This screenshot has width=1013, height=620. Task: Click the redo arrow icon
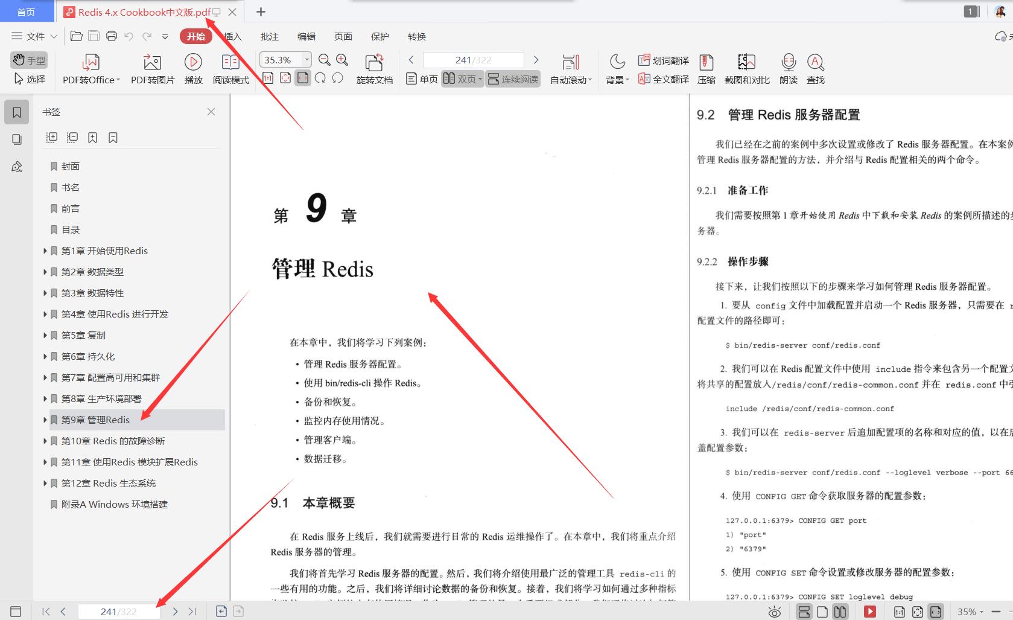[147, 36]
